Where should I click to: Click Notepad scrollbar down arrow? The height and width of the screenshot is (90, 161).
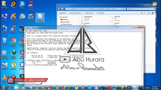click(x=142, y=83)
